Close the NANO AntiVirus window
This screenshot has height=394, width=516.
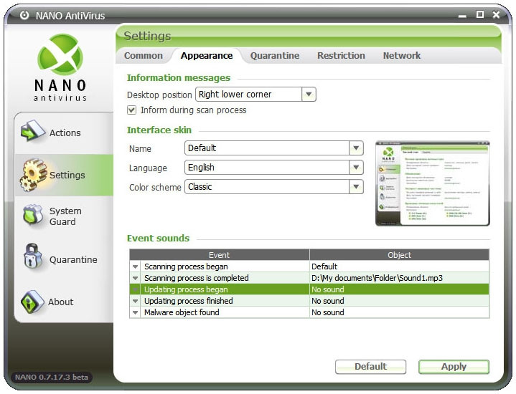coord(496,15)
